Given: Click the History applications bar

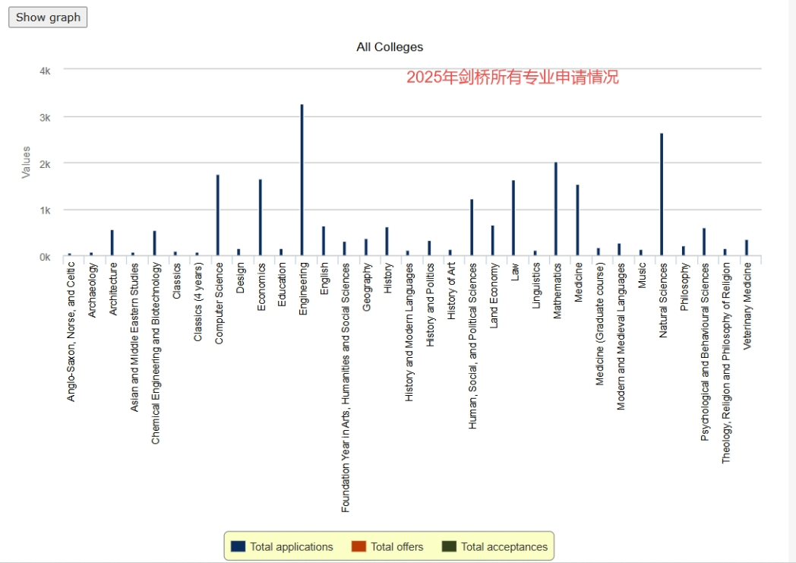Looking at the screenshot, I should pos(387,241).
